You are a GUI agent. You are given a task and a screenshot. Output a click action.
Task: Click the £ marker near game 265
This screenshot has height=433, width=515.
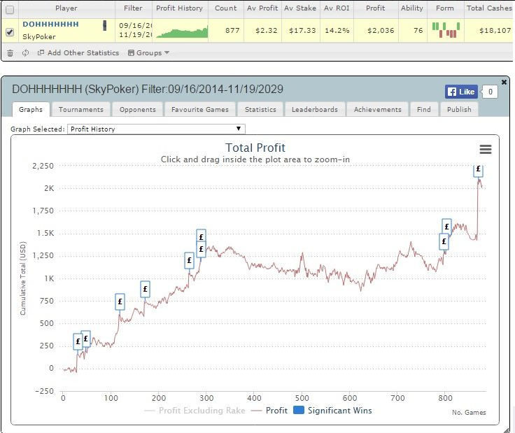(x=189, y=261)
